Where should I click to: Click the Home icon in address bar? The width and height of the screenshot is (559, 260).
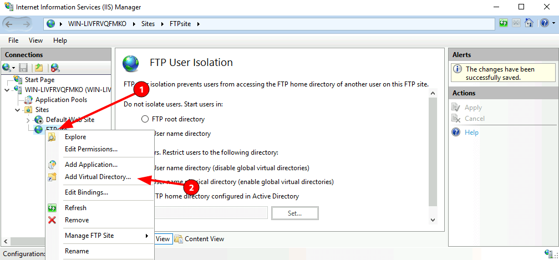point(529,23)
